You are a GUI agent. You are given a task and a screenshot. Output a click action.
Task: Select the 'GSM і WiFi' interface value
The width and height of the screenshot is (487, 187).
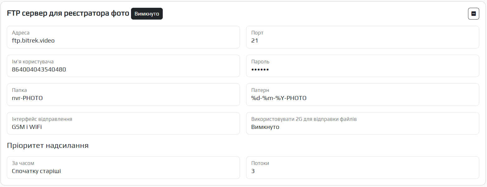(27, 127)
